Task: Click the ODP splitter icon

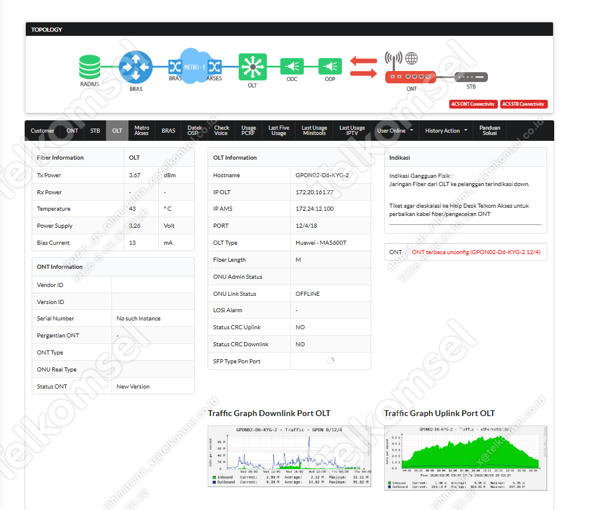Action: click(x=330, y=66)
